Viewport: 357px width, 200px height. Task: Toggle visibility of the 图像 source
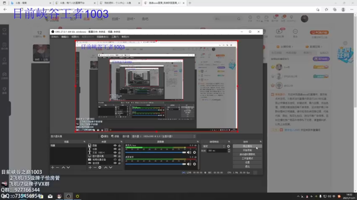115,145
